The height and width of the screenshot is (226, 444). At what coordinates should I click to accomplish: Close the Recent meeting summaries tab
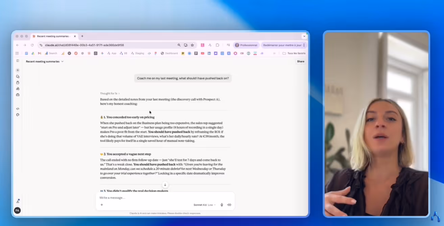tap(75, 36)
